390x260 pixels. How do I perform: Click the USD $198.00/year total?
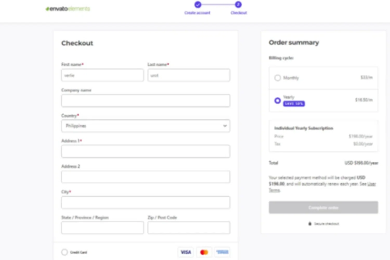pyautogui.click(x=361, y=163)
